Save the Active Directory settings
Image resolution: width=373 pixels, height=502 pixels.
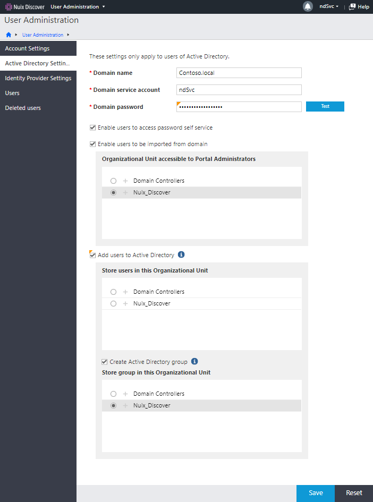(x=315, y=493)
